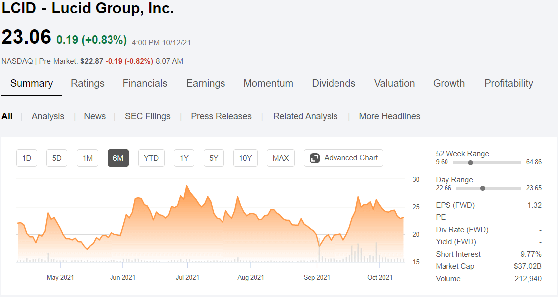Viewport: 558px width, 297px height.
Task: Open More Headlines link
Action: pyautogui.click(x=390, y=116)
